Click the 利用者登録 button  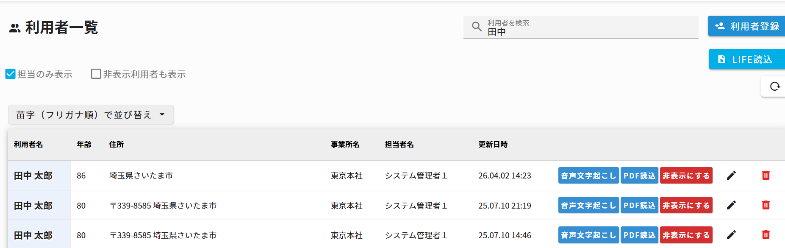(x=747, y=26)
